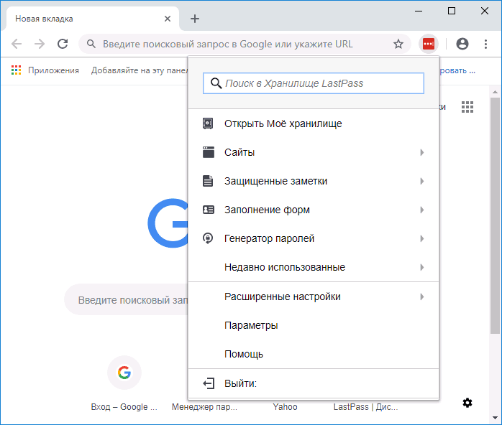Click the Заполнение форм card icon
This screenshot has width=502, height=425.
click(209, 210)
